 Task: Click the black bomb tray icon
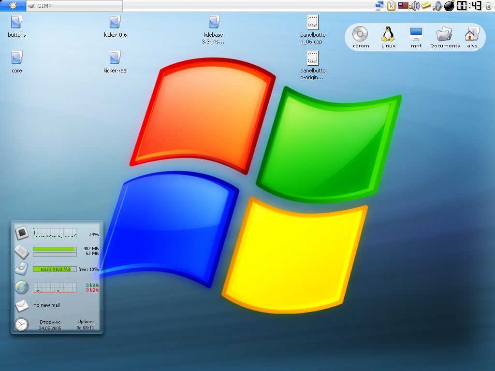point(449,6)
